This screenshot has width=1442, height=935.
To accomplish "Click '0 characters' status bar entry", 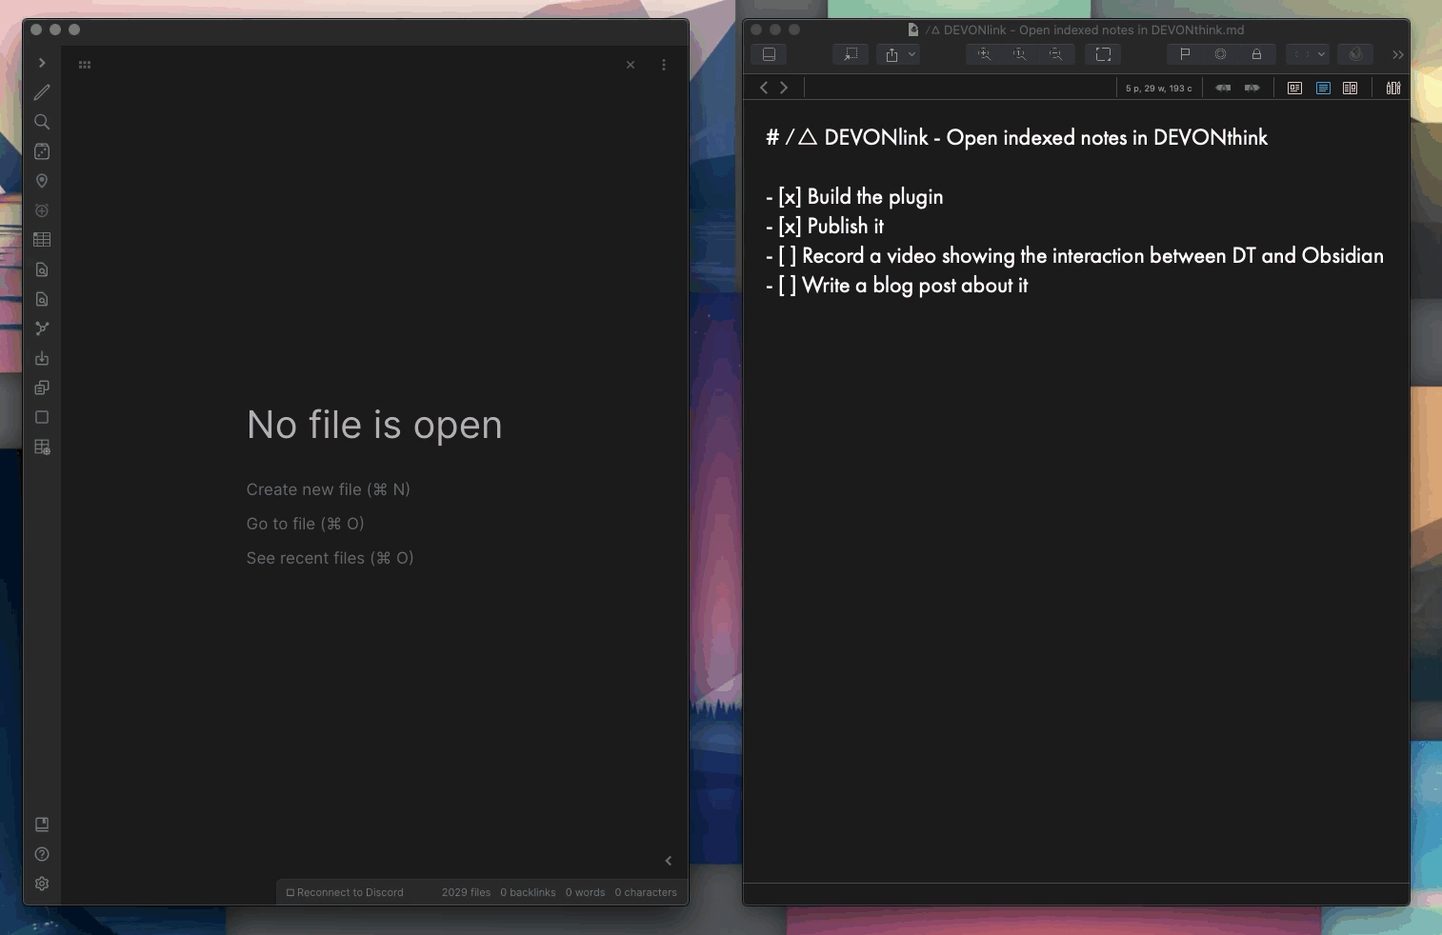I will click(x=646, y=892).
